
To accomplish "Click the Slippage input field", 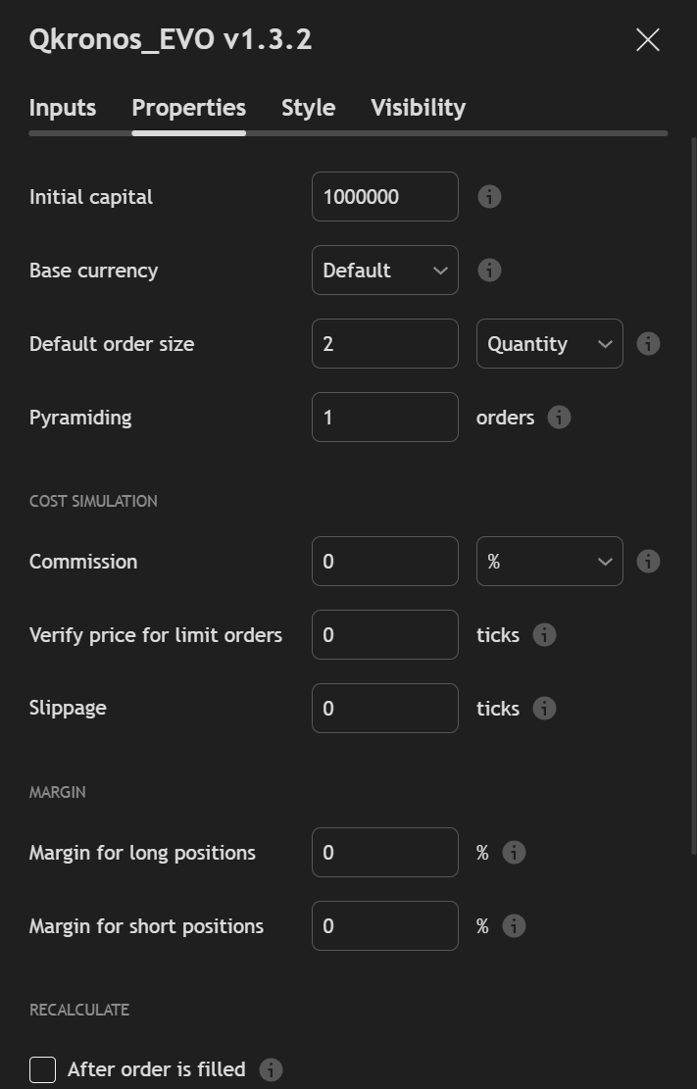I will coord(384,709).
